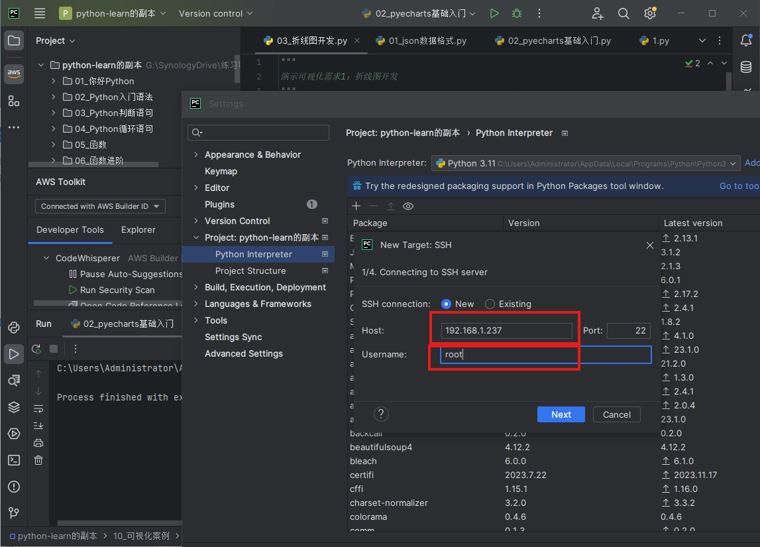Select the New SSH connection radio button

[447, 304]
